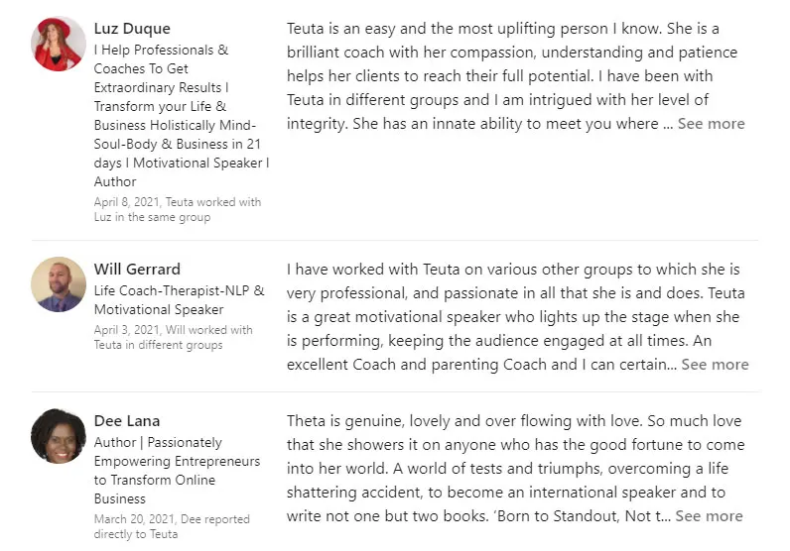Click Will Gerrard's recommendation text body
790x551 pixels.
pyautogui.click(x=516, y=317)
